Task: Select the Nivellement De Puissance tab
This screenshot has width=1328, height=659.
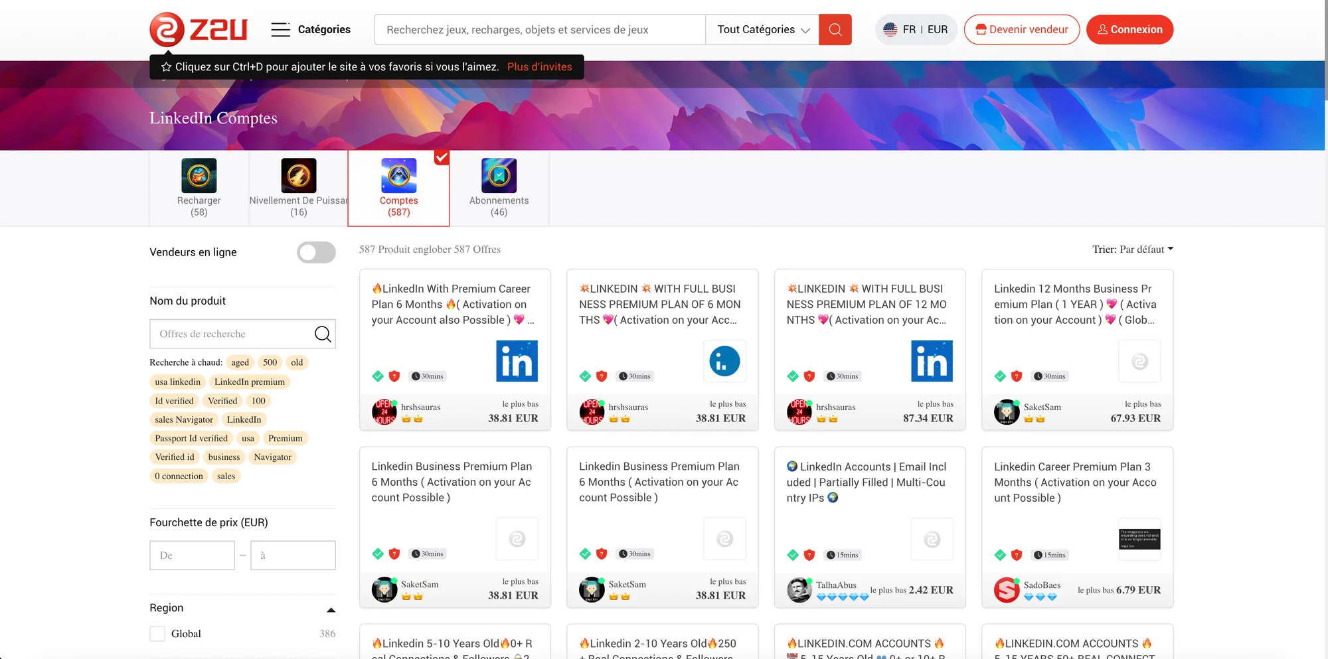Action: tap(299, 188)
